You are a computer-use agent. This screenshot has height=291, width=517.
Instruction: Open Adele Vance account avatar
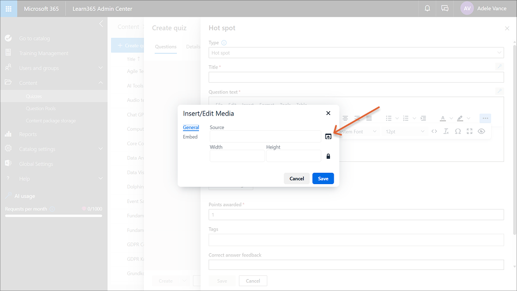(467, 9)
